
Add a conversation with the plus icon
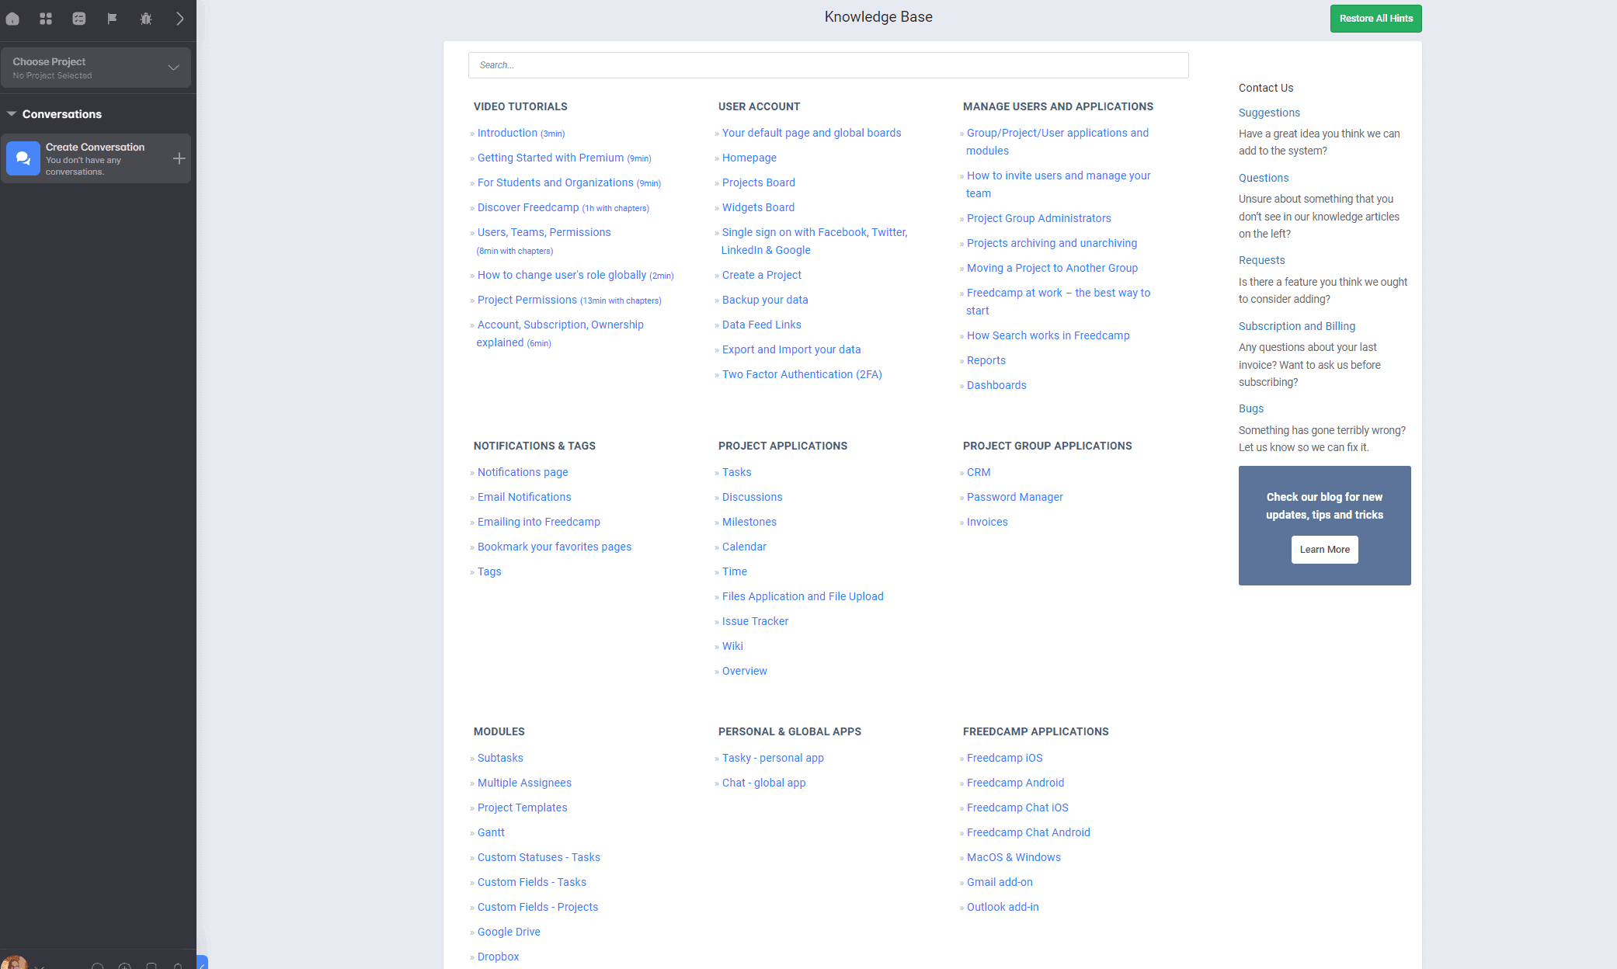(179, 158)
